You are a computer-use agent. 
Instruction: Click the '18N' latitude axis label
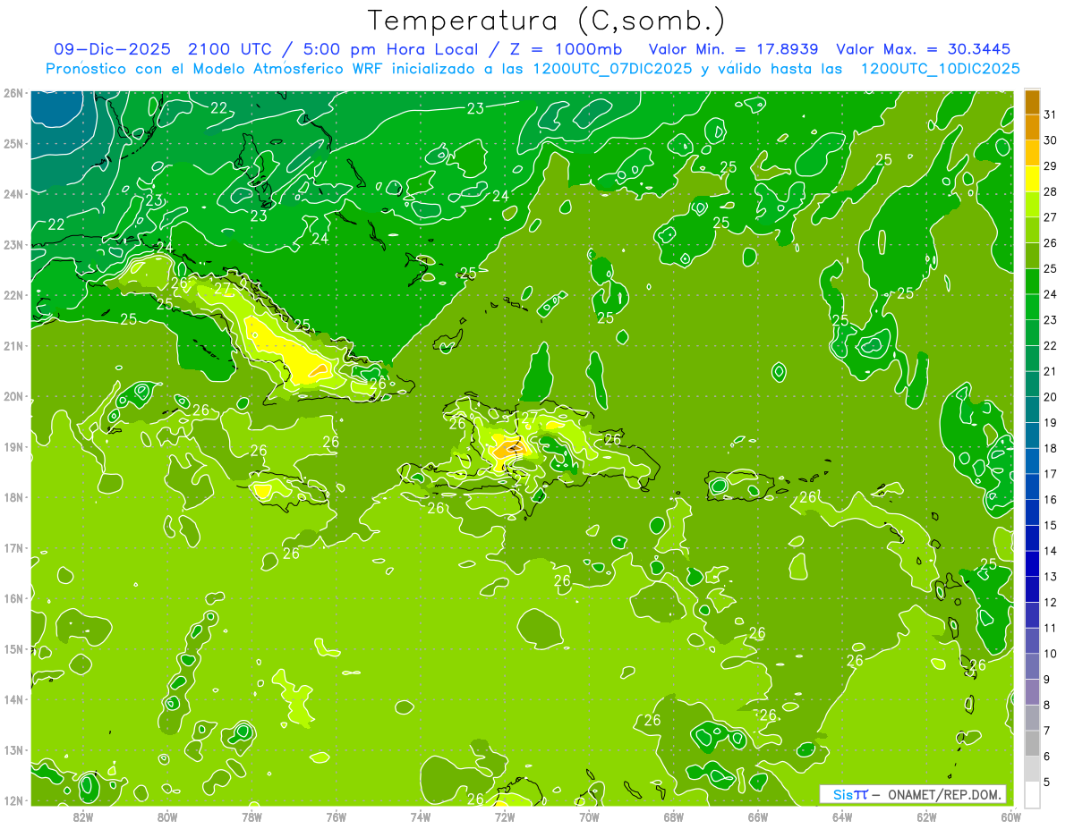(13, 497)
